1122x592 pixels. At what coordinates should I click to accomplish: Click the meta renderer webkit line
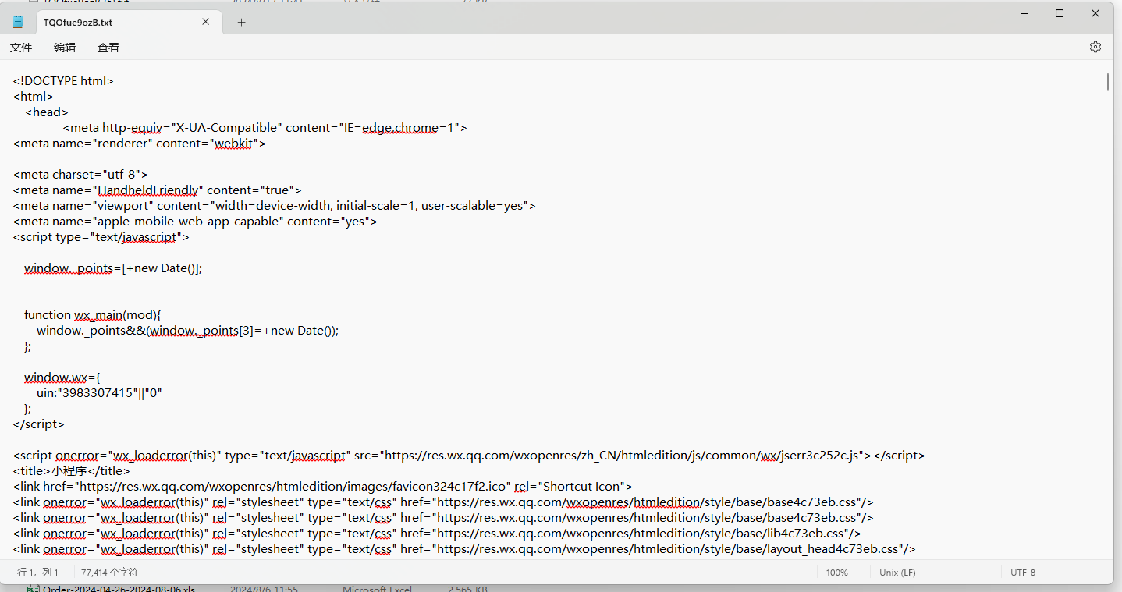pyautogui.click(x=139, y=143)
